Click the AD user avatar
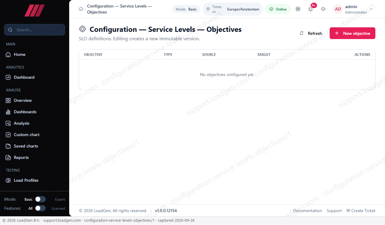The height and width of the screenshot is (225, 385). 338,9
